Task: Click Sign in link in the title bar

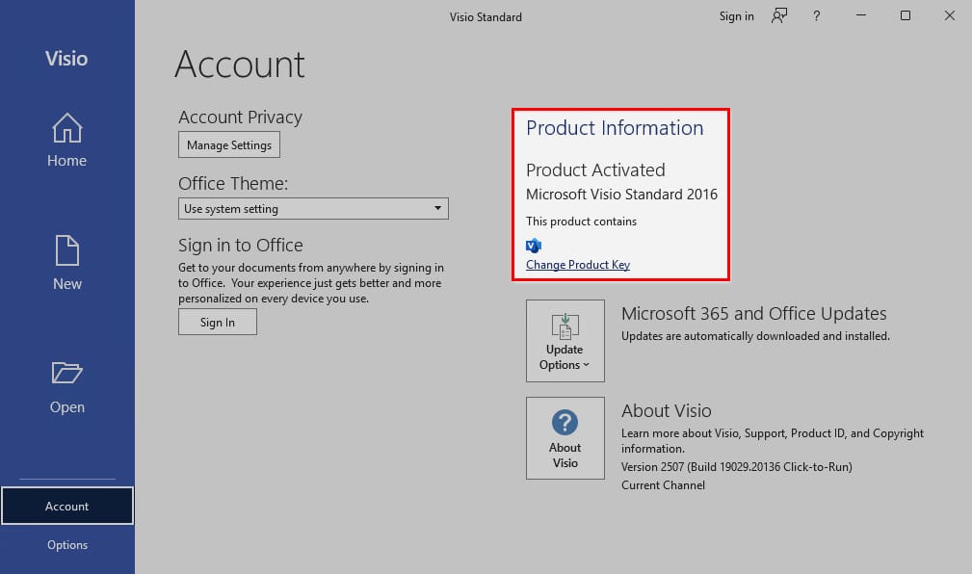Action: 736,16
